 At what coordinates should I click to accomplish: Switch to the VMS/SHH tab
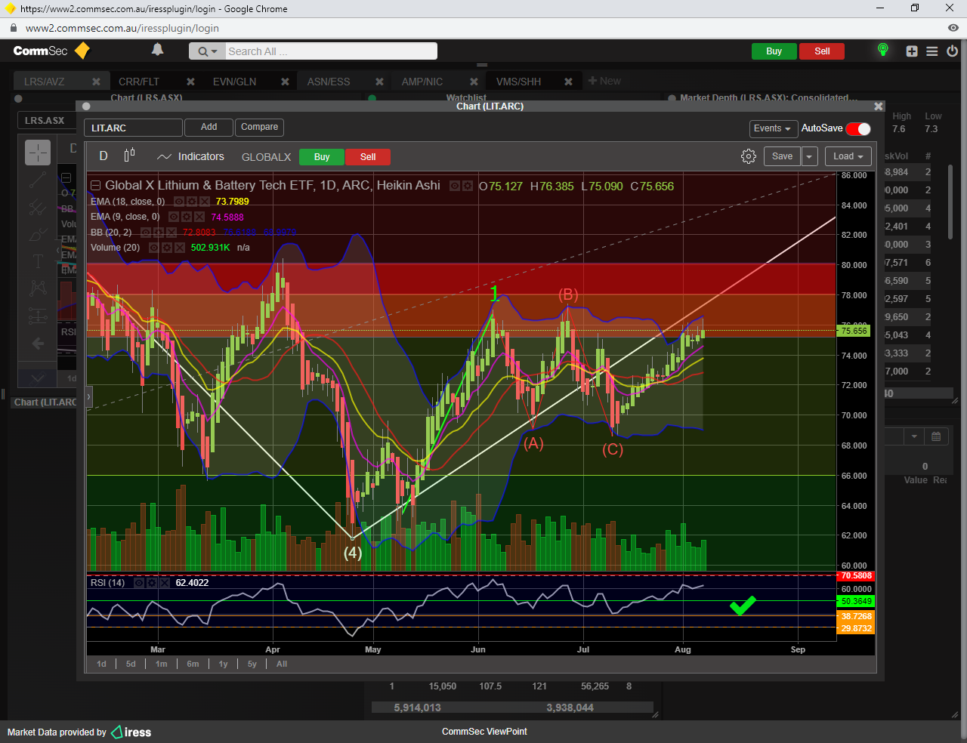click(x=518, y=82)
